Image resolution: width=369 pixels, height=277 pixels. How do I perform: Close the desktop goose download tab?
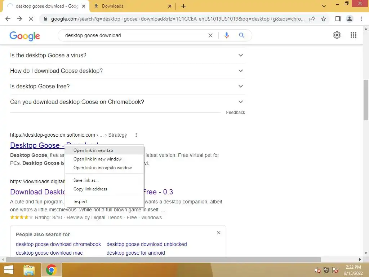84,6
